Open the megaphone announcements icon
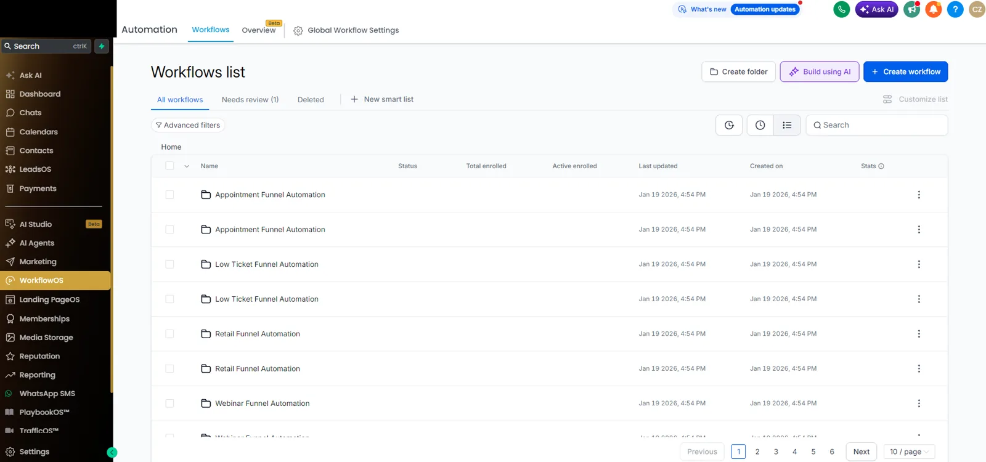This screenshot has height=462, width=986. point(911,9)
